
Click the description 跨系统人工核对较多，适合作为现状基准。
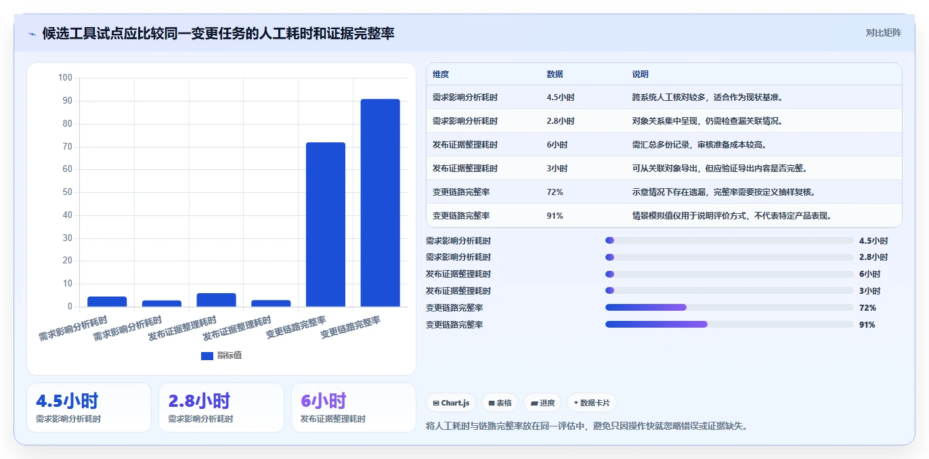point(708,97)
